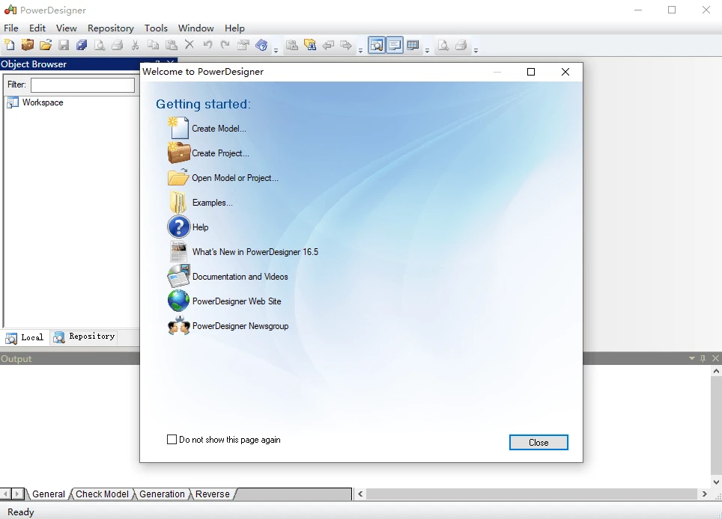Open the View menu
Viewport: 722px width, 519px height.
pos(67,28)
